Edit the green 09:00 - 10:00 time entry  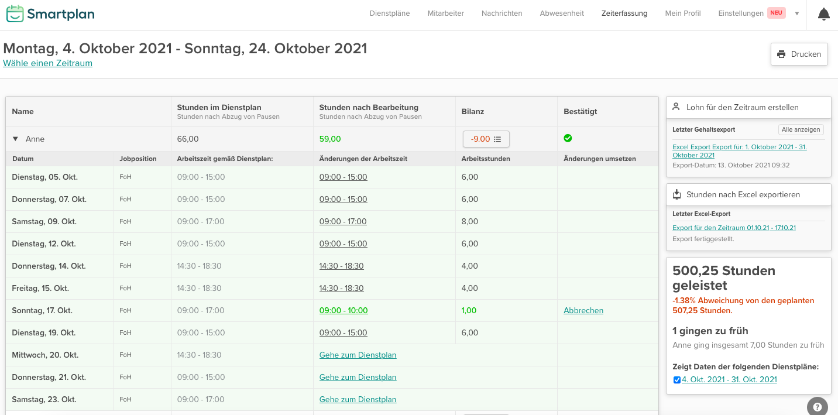344,310
